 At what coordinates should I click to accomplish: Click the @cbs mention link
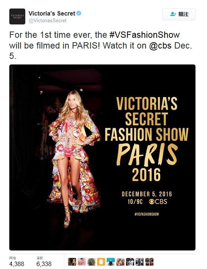coord(160,46)
